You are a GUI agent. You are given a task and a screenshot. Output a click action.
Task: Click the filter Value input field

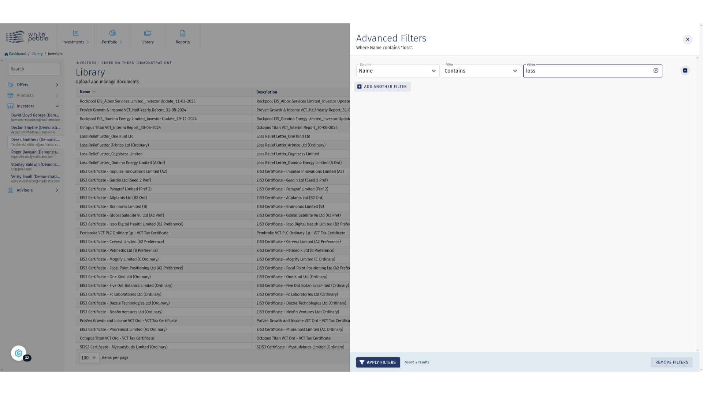pyautogui.click(x=588, y=71)
